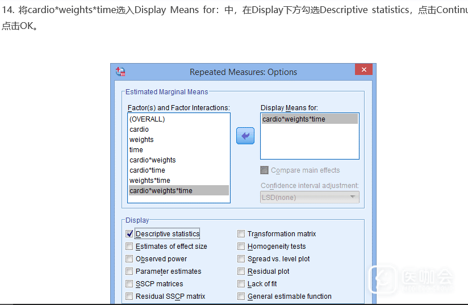Toggle the Descriptive statistics checkbox

pyautogui.click(x=129, y=234)
